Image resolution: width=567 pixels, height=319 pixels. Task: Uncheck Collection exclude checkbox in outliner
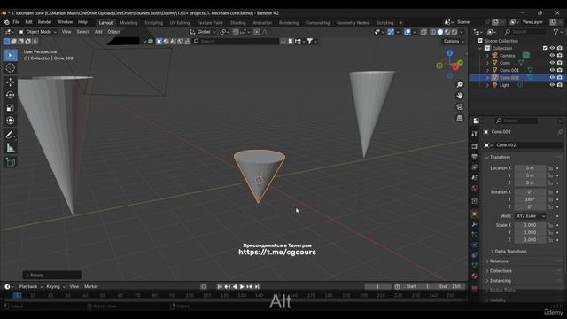[545, 48]
